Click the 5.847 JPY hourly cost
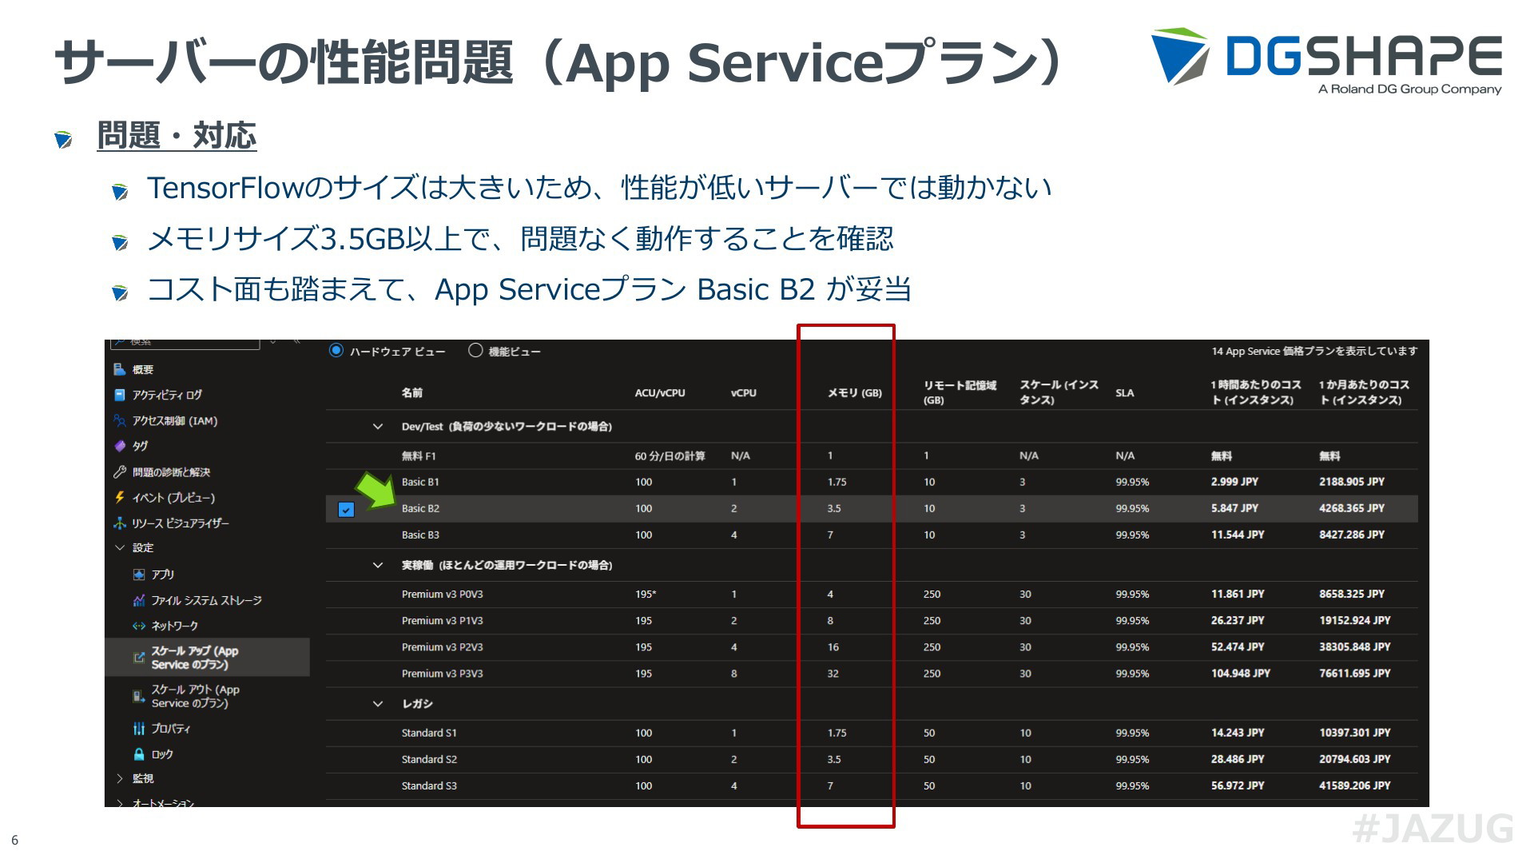The height and width of the screenshot is (863, 1534). click(1234, 508)
